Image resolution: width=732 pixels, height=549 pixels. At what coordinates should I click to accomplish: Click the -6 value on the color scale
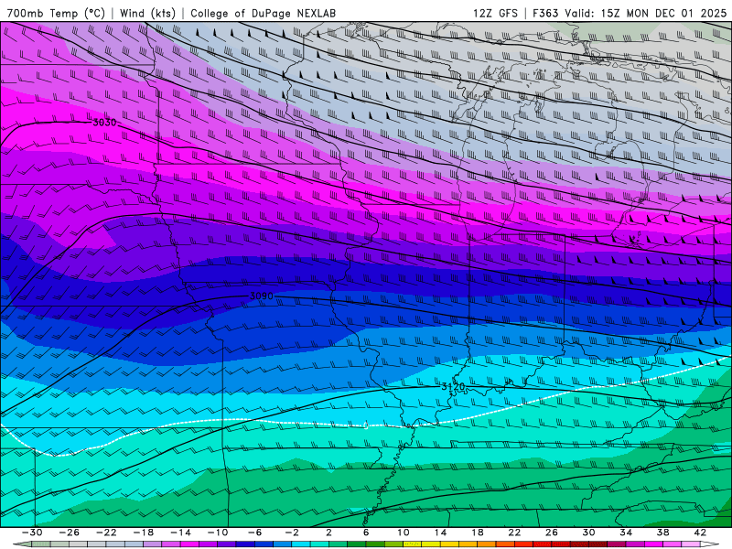click(x=254, y=533)
